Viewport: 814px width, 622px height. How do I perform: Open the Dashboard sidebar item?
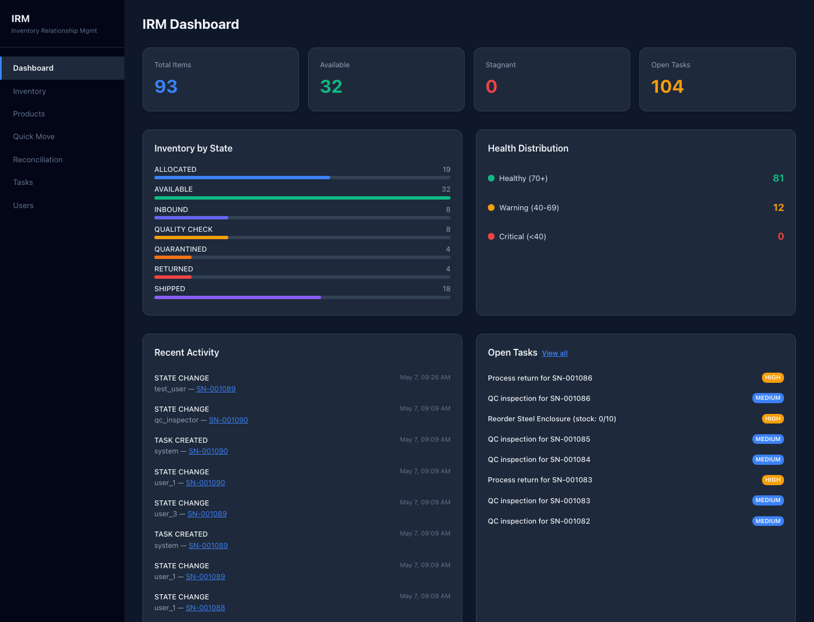(62, 68)
